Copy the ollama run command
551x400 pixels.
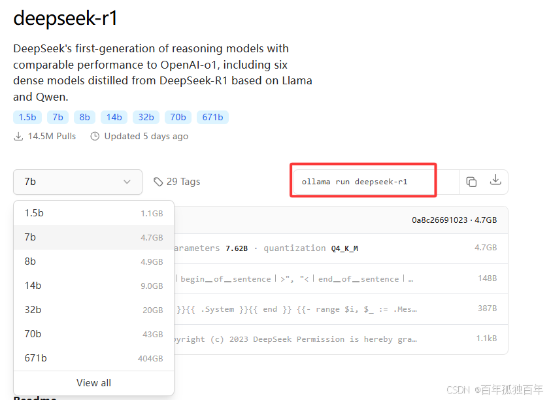click(x=471, y=182)
